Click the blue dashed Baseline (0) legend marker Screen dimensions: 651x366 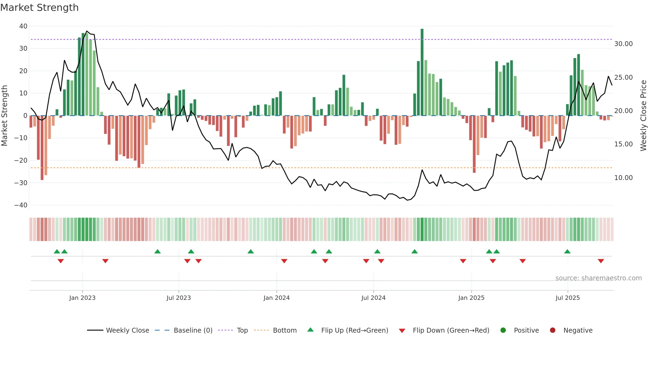tap(162, 330)
